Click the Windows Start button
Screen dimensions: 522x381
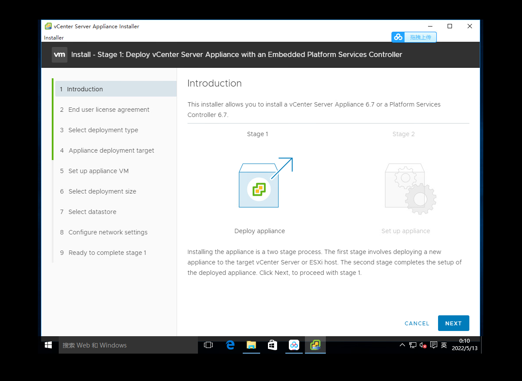(48, 345)
